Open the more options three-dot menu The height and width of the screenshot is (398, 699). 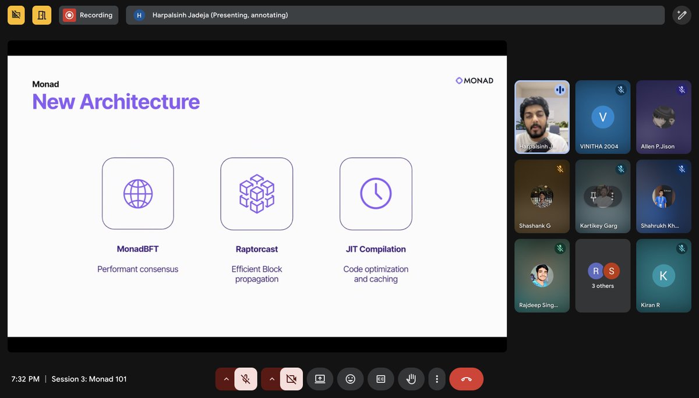(x=437, y=379)
